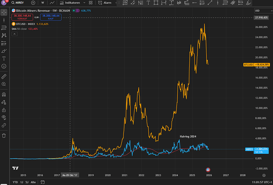
Task: Grab the favorites toolbar drag handle
Action: [x=119, y=3]
